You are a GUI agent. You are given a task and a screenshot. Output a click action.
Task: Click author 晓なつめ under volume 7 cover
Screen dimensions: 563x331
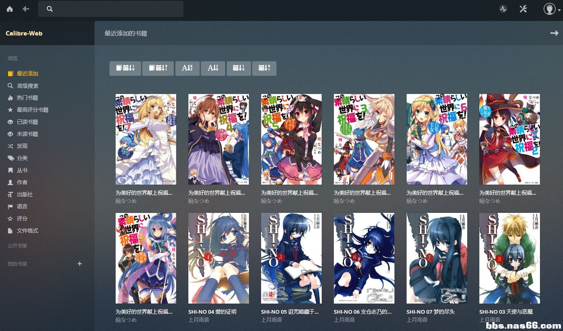tap(126, 201)
